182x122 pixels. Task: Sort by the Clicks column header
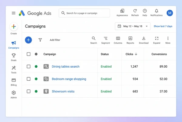coord(131,54)
